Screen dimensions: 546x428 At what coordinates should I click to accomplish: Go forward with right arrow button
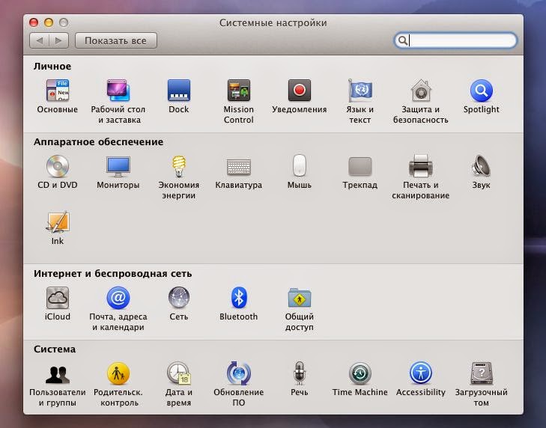click(59, 40)
